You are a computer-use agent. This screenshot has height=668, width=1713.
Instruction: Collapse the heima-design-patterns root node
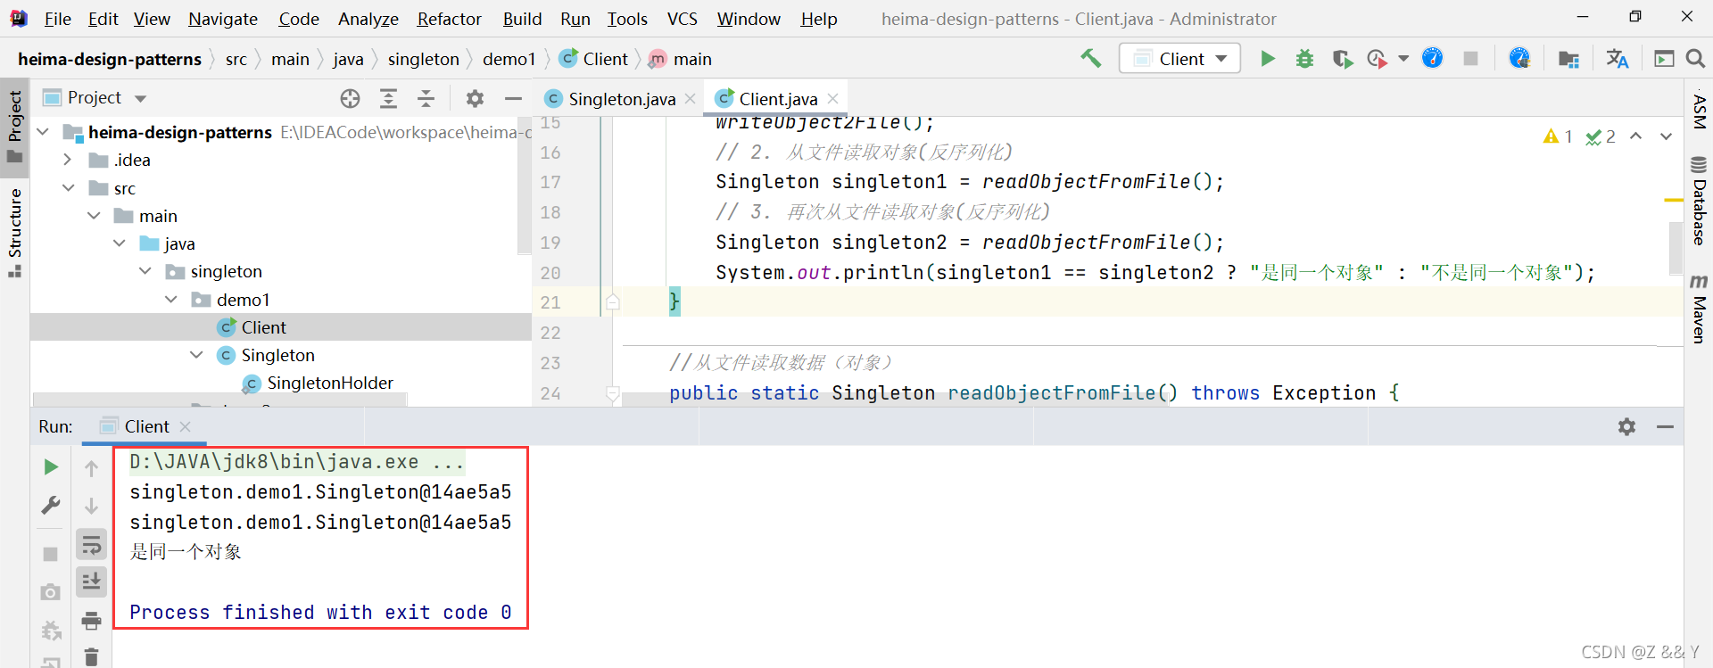click(43, 132)
